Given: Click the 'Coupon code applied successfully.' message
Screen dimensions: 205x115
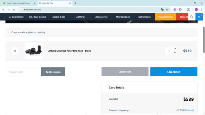Looking at the screenshot, I should pyautogui.click(x=29, y=32).
